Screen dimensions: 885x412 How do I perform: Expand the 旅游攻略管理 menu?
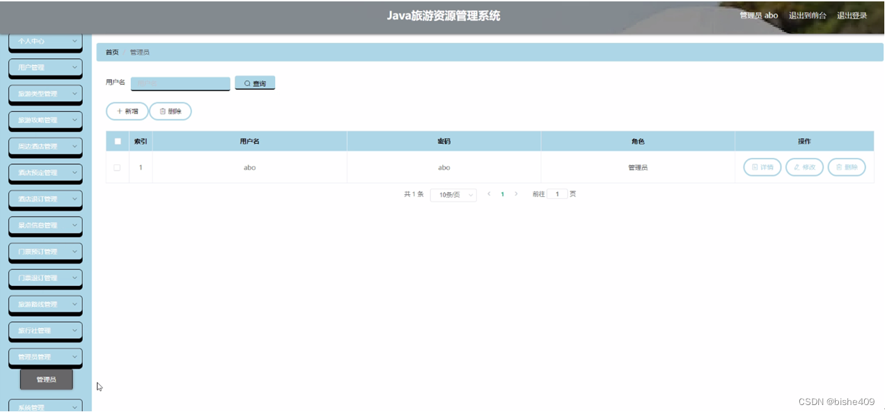(45, 120)
